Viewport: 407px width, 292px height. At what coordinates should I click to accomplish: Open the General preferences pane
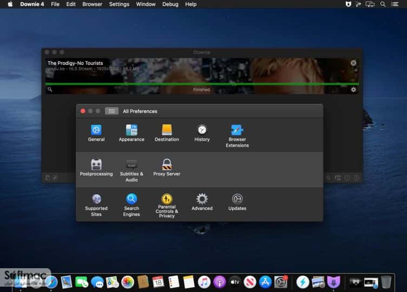pyautogui.click(x=96, y=133)
